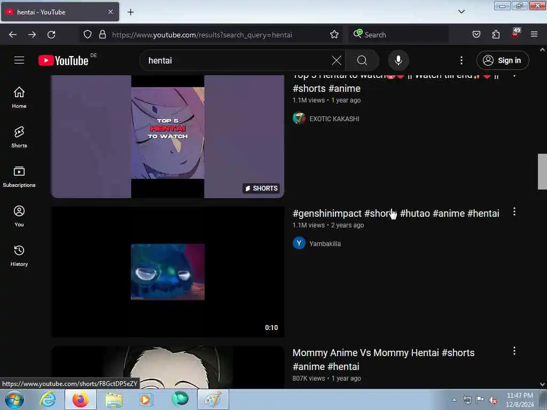Launch Internet Explorer from the taskbar
The width and height of the screenshot is (547, 410).
click(x=48, y=399)
